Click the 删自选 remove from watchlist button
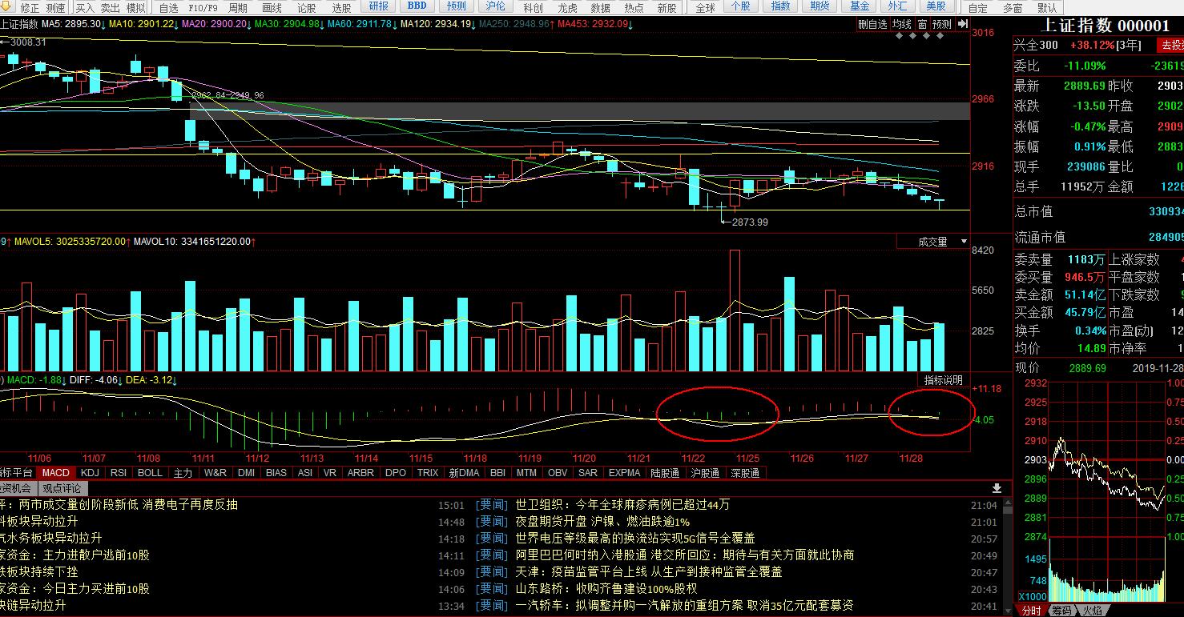Image resolution: width=1184 pixels, height=617 pixels. tap(872, 24)
